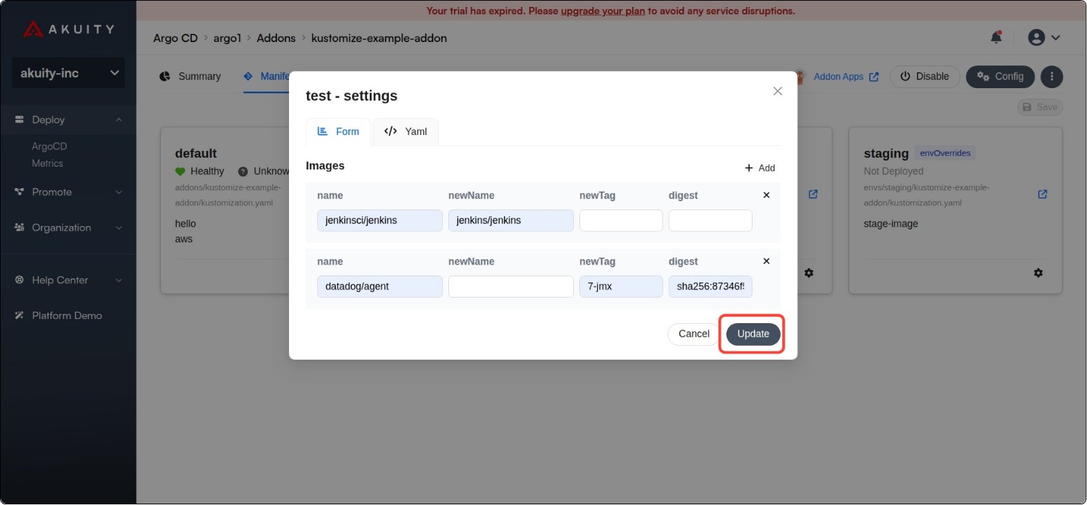Click the Platform Demo icon
The height and width of the screenshot is (505, 1087).
(x=19, y=316)
